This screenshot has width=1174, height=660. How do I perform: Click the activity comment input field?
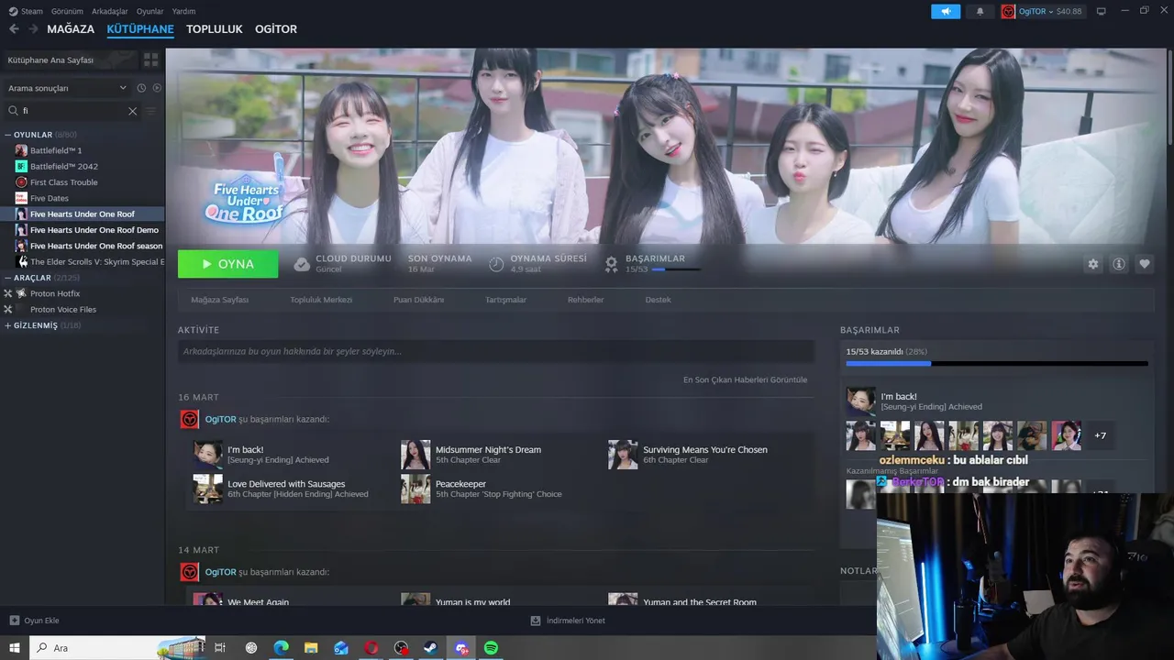tap(496, 351)
